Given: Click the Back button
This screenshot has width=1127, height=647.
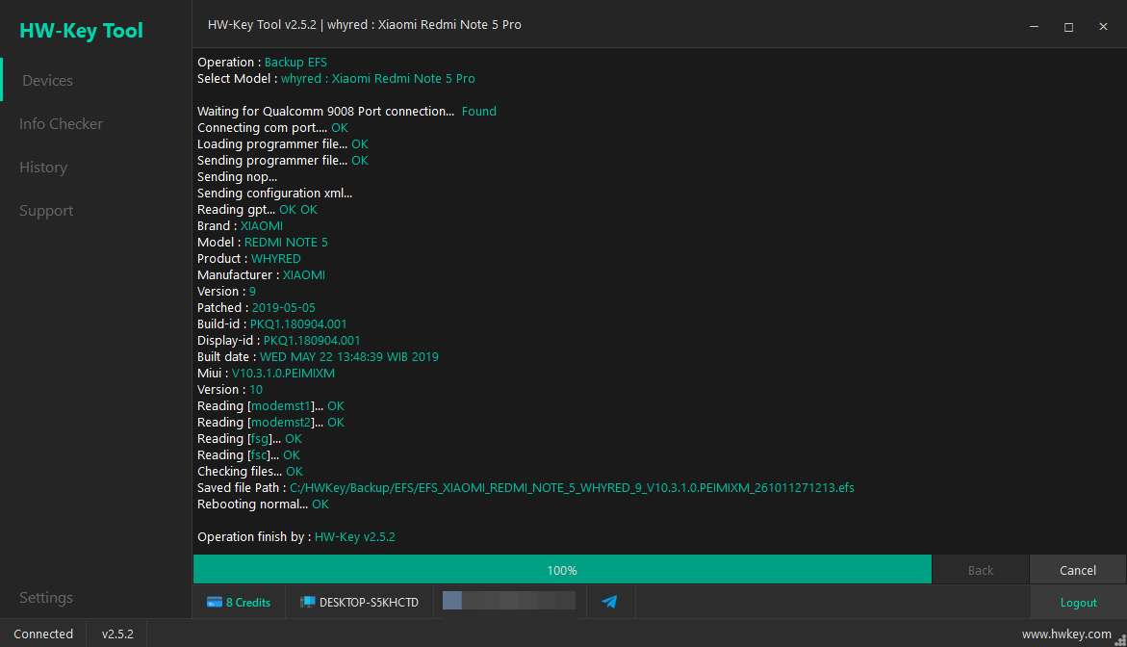Looking at the screenshot, I should pyautogui.click(x=981, y=570).
